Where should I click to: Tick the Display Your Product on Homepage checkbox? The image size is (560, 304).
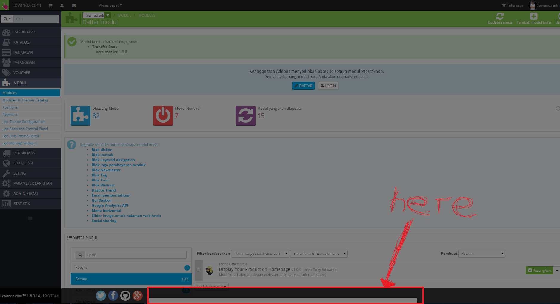199,270
